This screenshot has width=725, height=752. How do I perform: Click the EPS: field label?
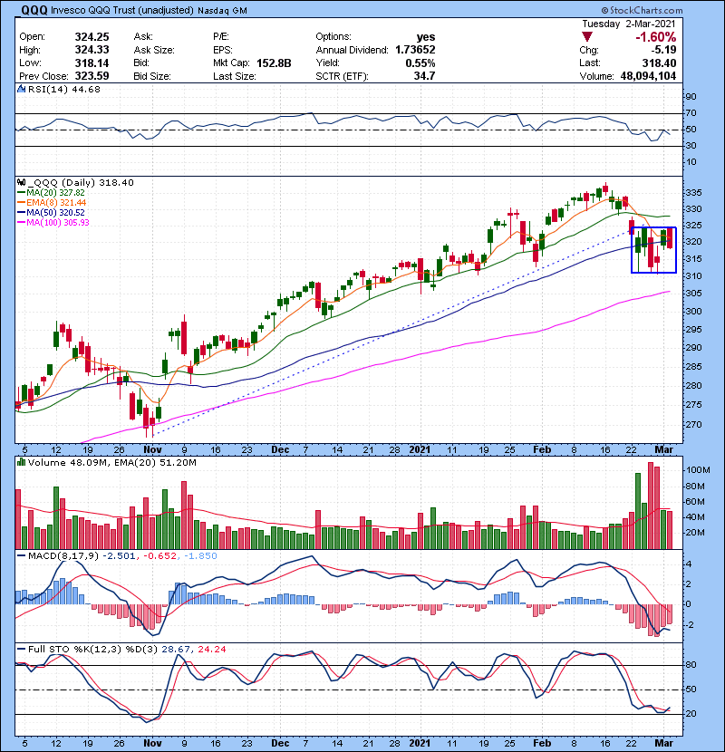(223, 50)
